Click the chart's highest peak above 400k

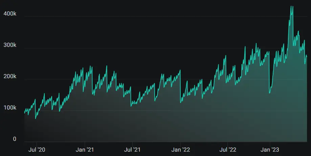[x=292, y=7]
